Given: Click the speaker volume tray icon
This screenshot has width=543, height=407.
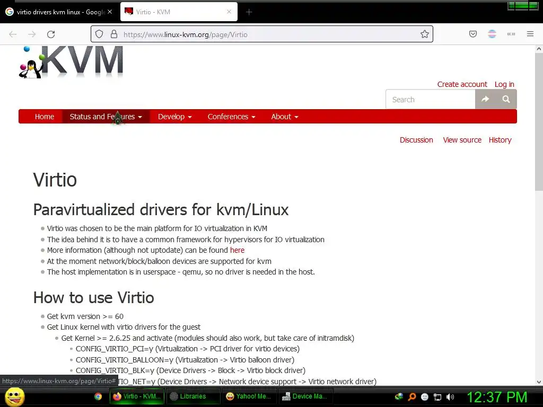Looking at the screenshot, I should [450, 397].
